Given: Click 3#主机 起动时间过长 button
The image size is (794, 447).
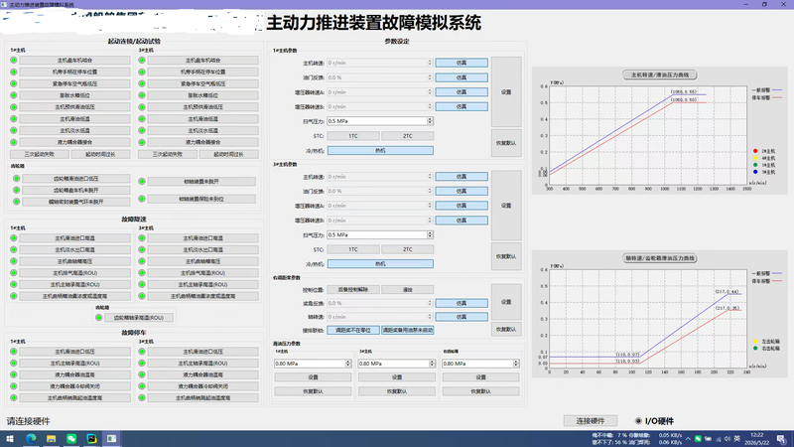Looking at the screenshot, I should (x=228, y=154).
